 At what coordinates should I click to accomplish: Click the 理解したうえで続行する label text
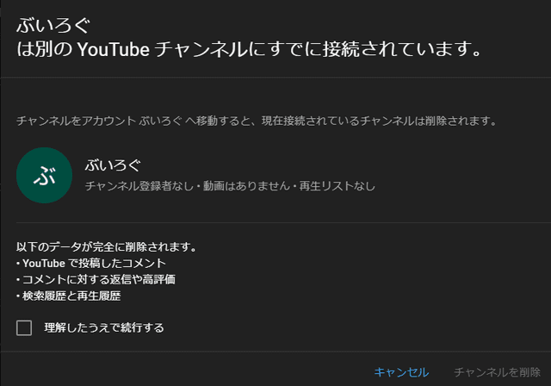[104, 327]
